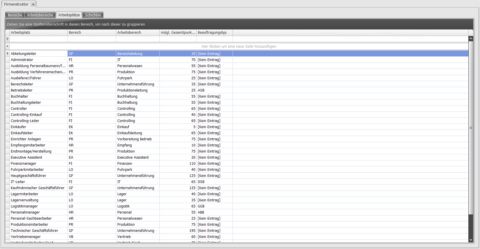
Task: Open the Schichten tab
Action: coord(93,15)
